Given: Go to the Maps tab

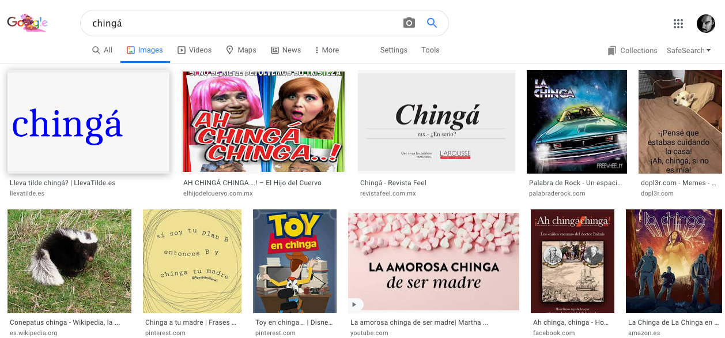Looking at the screenshot, I should (241, 50).
